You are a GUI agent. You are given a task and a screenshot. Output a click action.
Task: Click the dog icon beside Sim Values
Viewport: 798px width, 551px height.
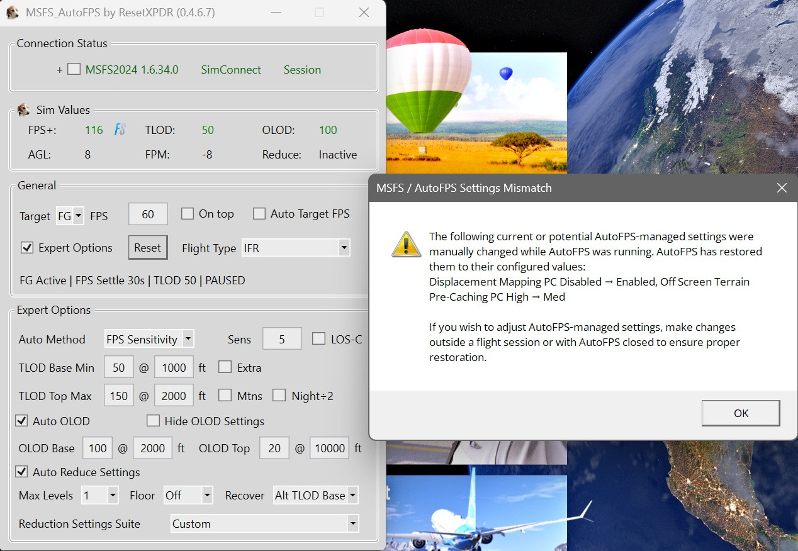click(23, 110)
